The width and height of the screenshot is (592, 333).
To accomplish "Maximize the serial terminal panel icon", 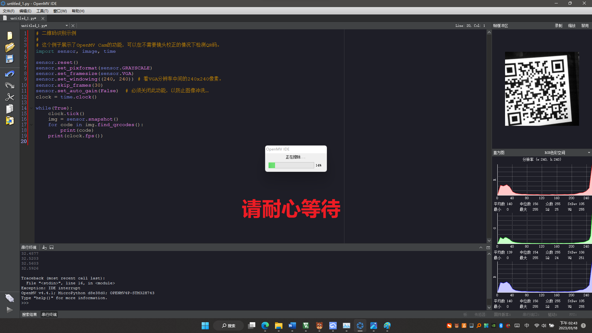I will [488, 247].
